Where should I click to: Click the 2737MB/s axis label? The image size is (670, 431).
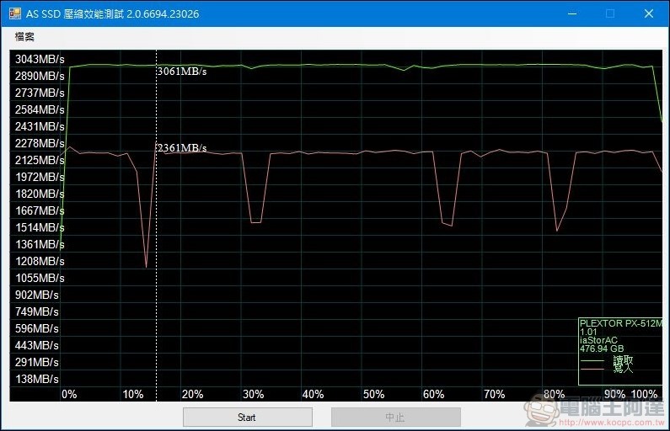(x=40, y=93)
